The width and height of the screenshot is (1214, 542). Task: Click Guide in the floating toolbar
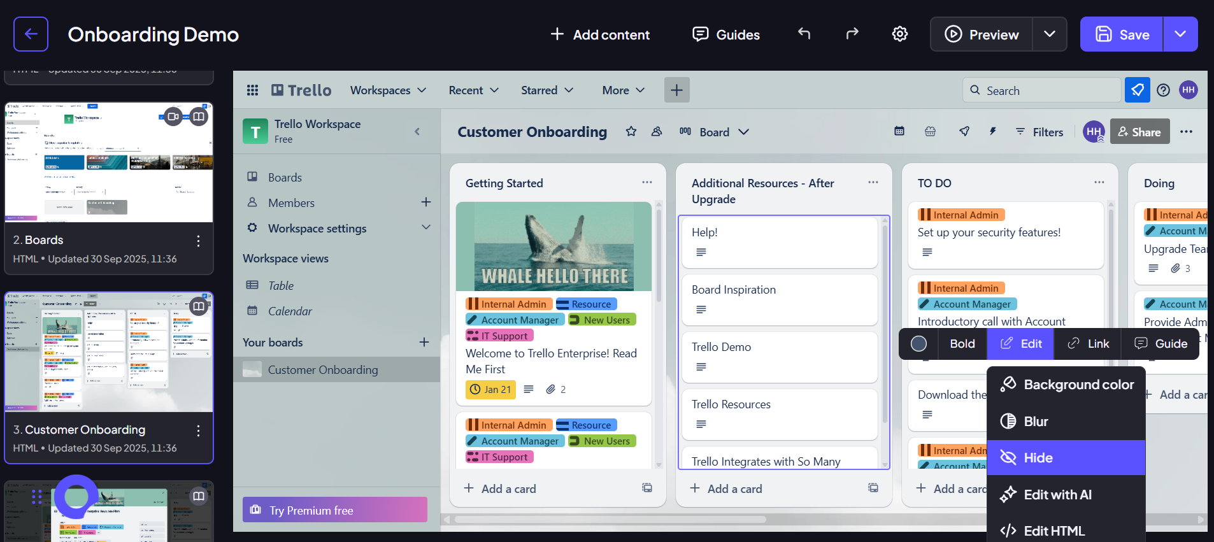click(x=1160, y=344)
